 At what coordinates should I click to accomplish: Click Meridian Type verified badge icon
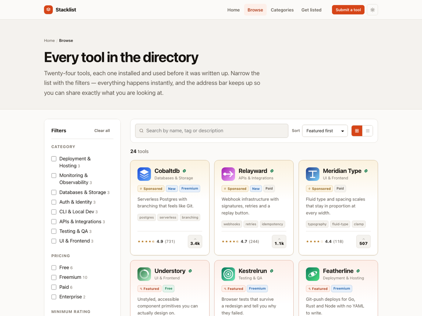[366, 171]
